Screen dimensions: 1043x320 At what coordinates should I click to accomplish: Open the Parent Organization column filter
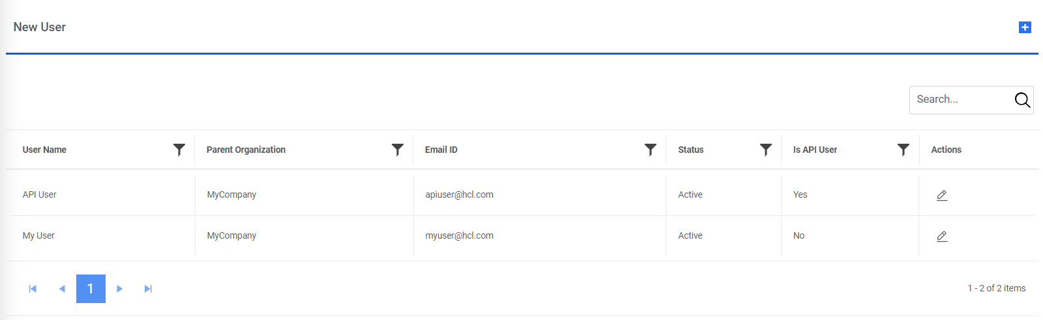click(x=398, y=150)
